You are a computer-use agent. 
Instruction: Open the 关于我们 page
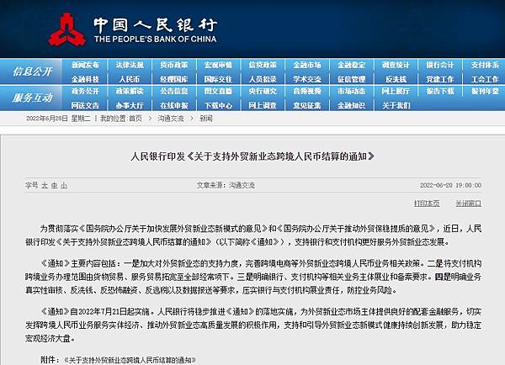(396, 106)
